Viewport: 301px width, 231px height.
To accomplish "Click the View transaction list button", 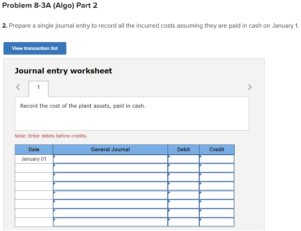I will 35,48.
